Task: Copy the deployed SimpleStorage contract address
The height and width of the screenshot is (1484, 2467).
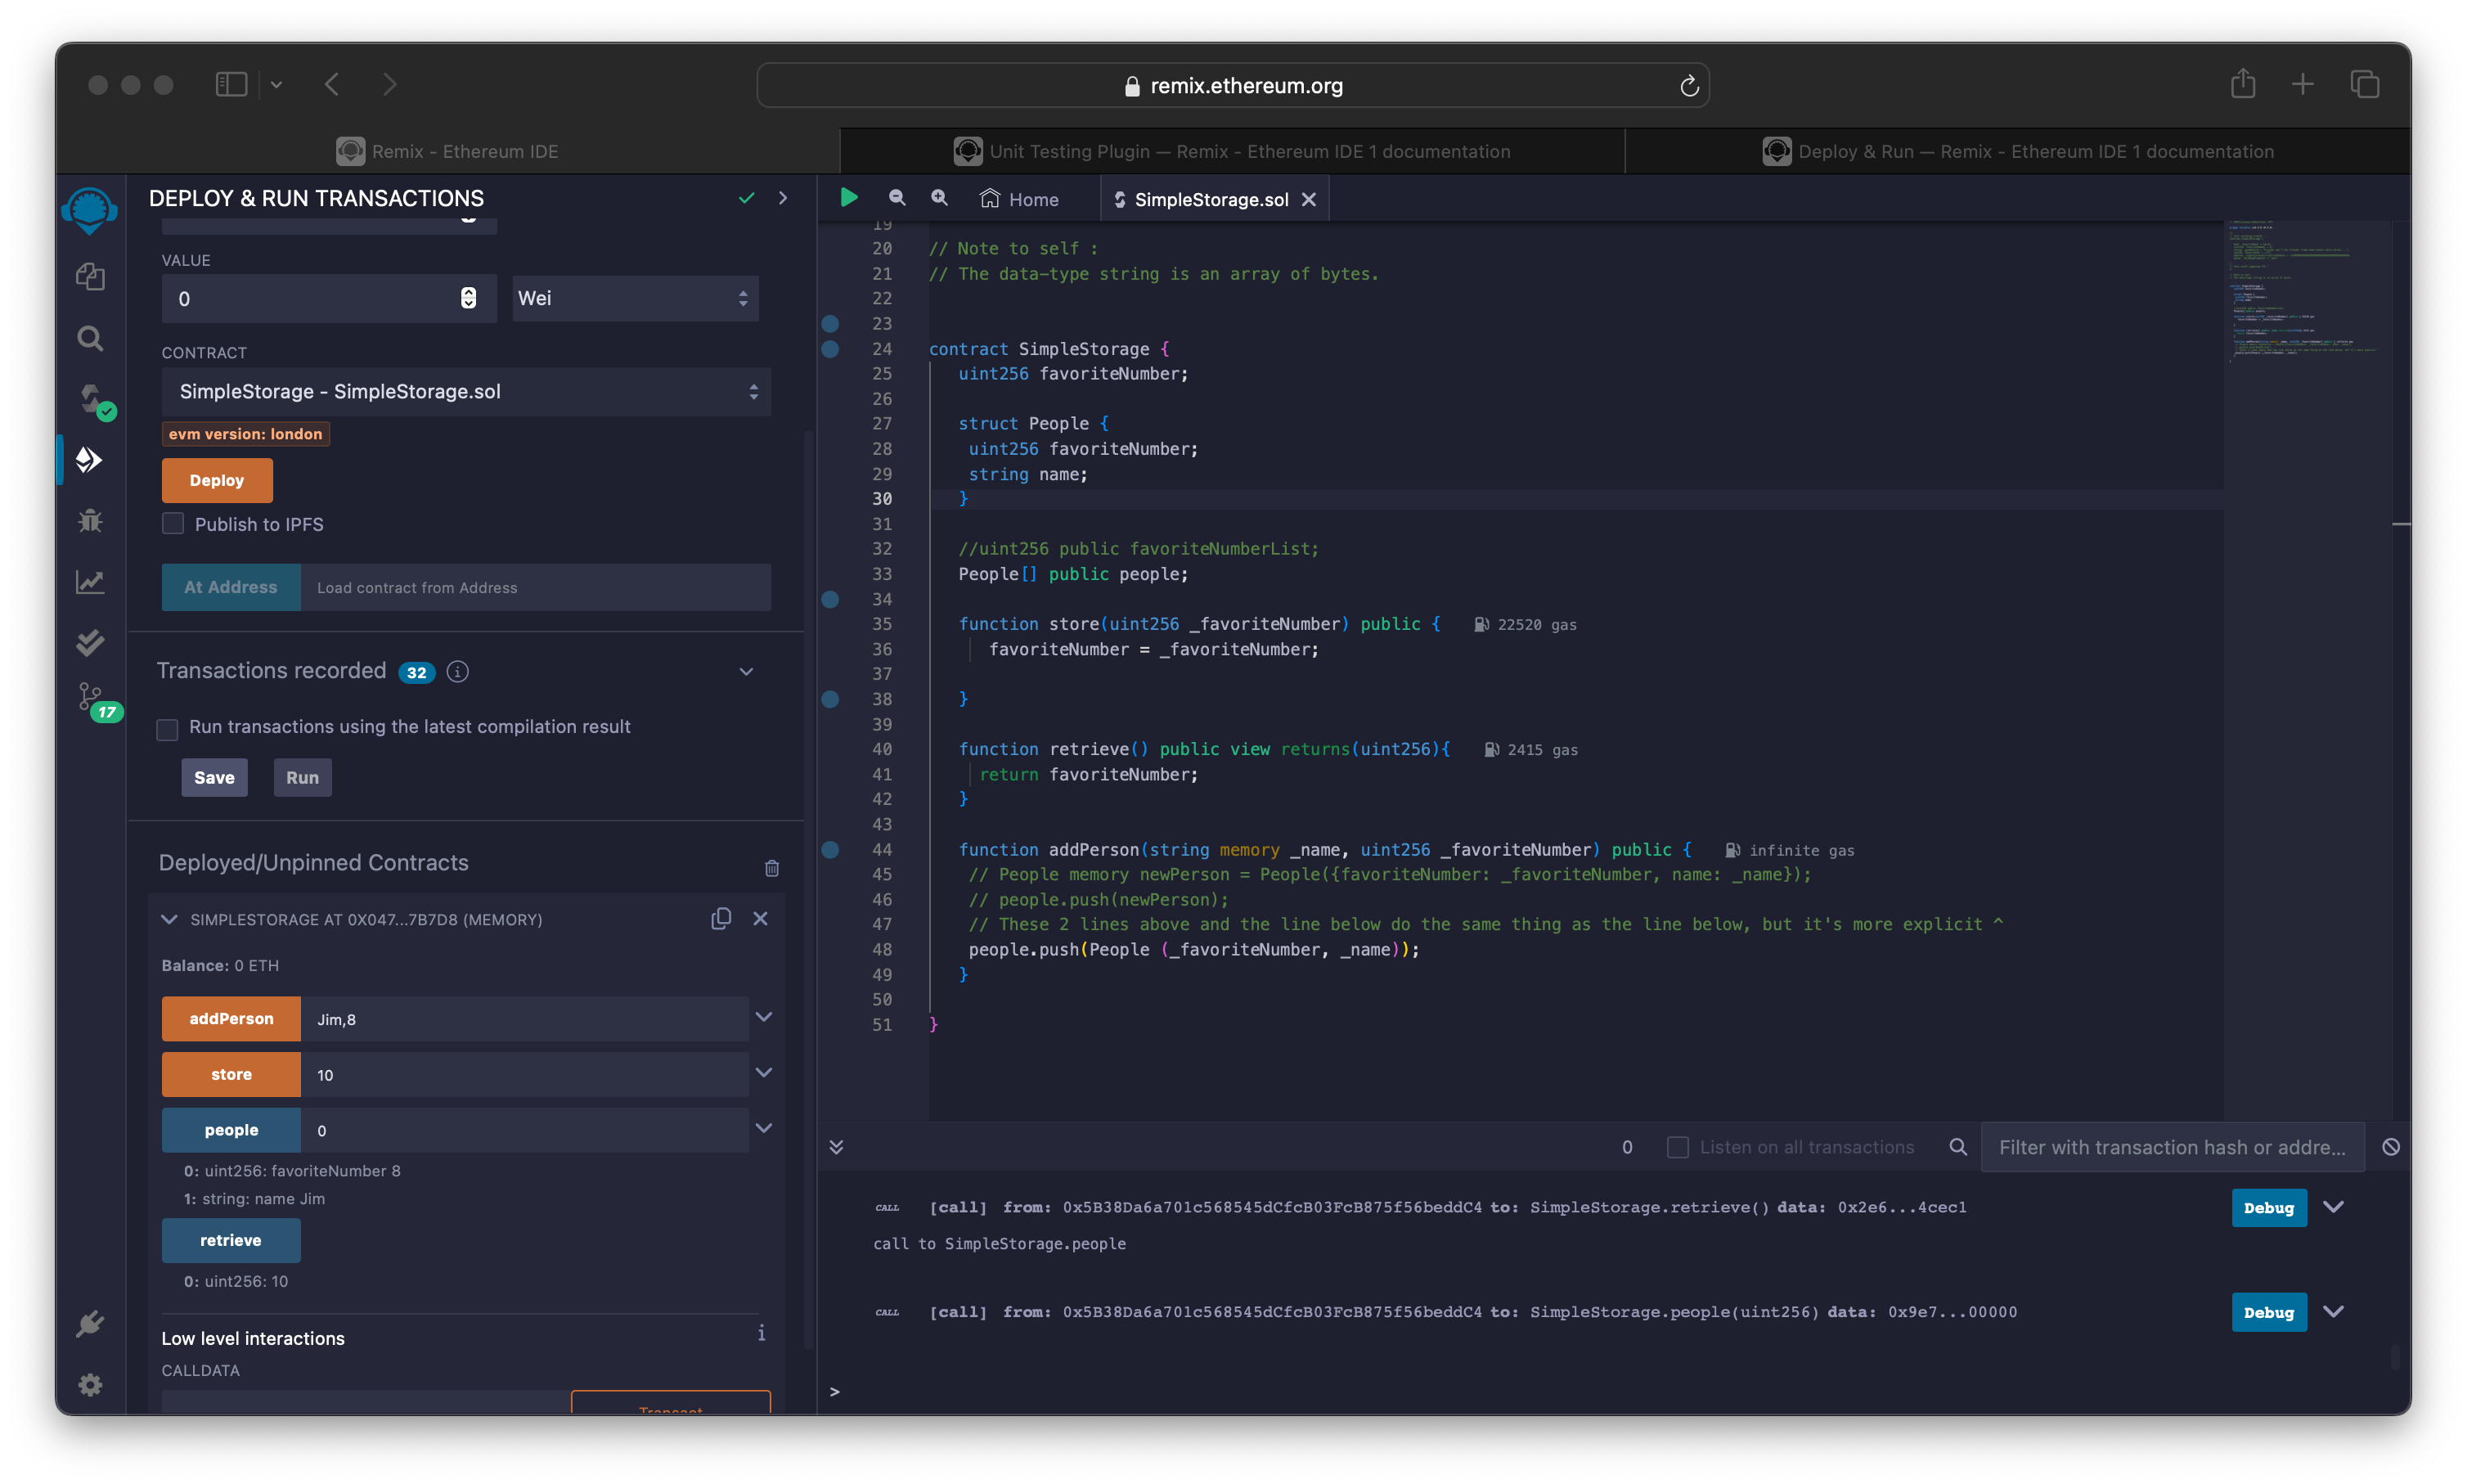Action: click(721, 918)
